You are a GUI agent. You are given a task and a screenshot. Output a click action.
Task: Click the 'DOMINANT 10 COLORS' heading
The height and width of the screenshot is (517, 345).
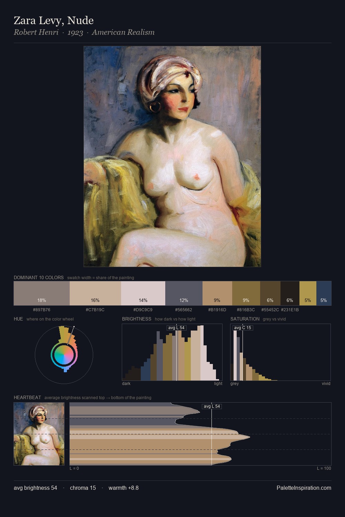[x=39, y=277]
